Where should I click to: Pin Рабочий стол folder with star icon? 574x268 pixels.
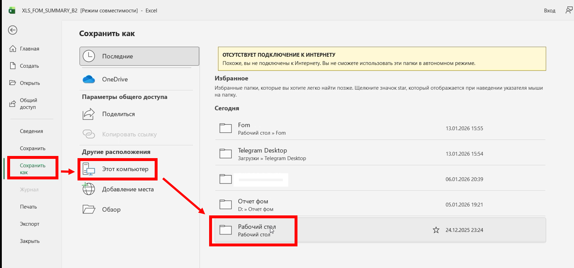click(436, 230)
